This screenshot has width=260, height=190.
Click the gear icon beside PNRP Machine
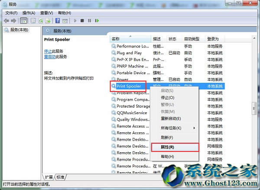114,66
